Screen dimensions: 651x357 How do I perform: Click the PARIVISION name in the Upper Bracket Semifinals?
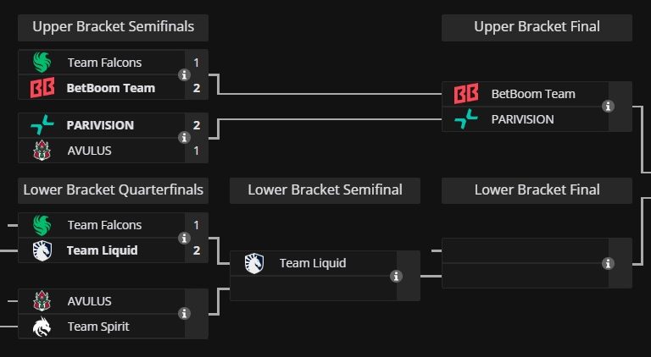[100, 125]
